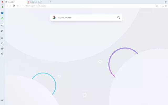The height and width of the screenshot is (105, 168).
Task: Select the Speed Dial tab
Action: pyautogui.click(x=16, y=2)
